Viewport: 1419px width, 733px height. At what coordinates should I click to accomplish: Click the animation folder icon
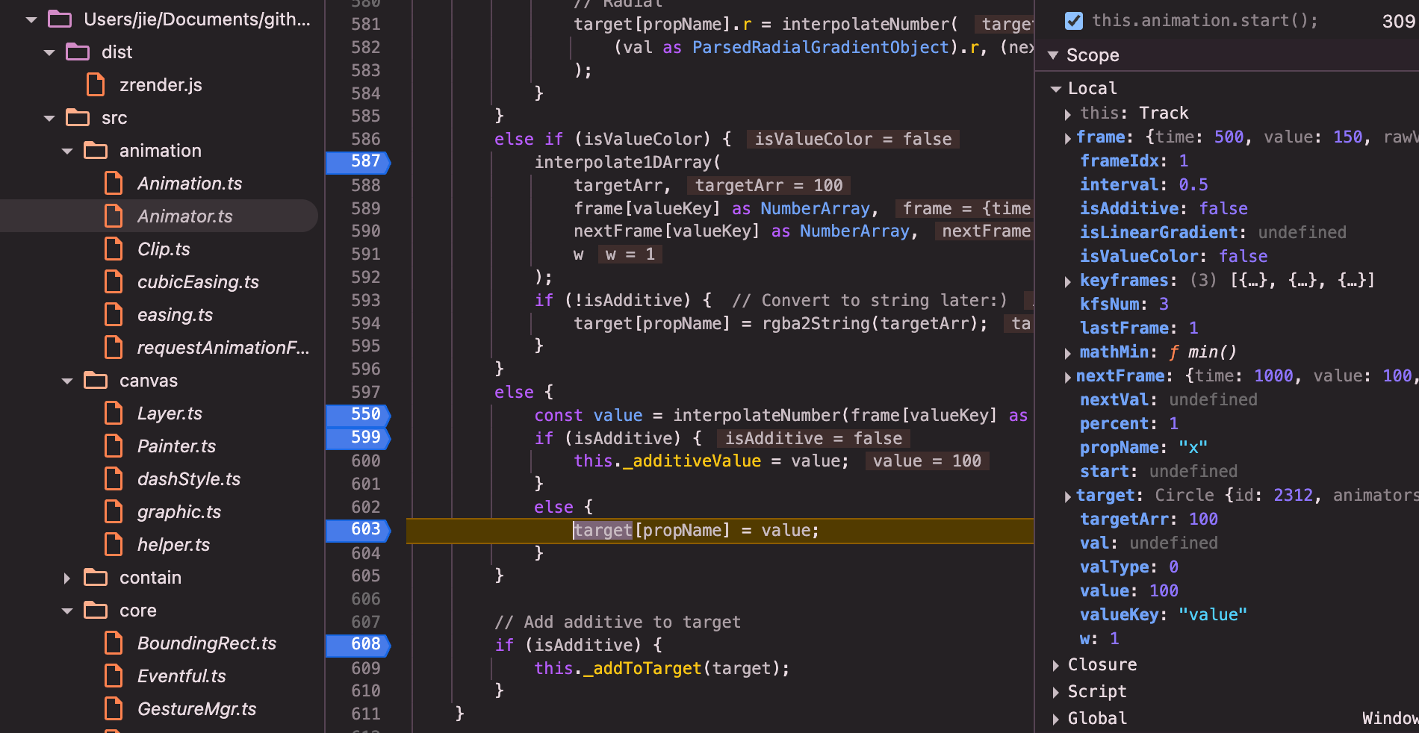pyautogui.click(x=96, y=151)
